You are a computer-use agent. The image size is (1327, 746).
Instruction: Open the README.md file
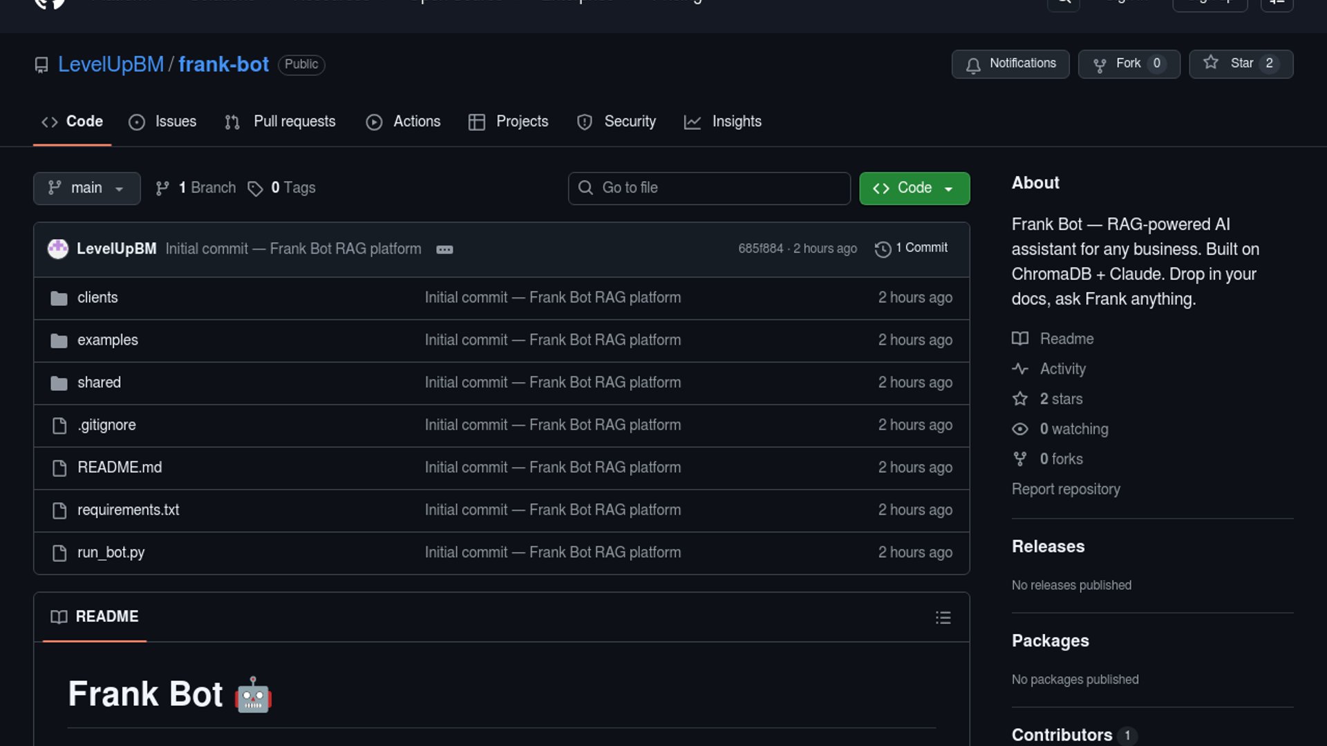tap(120, 468)
